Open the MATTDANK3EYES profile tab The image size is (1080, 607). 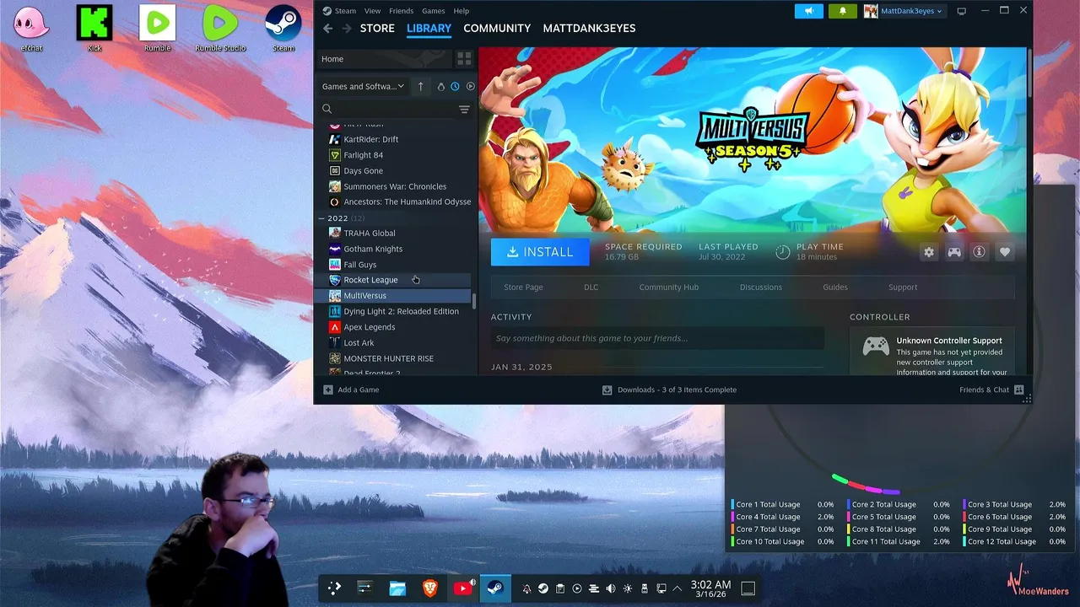point(589,28)
